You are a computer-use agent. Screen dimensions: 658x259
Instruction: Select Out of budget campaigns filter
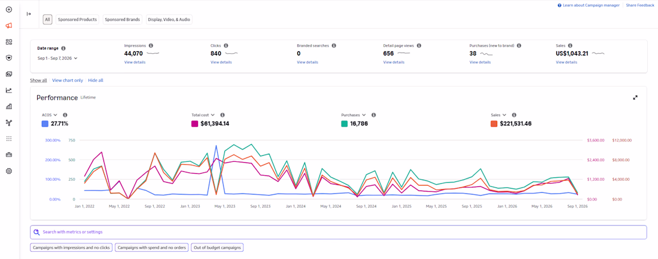click(x=217, y=248)
